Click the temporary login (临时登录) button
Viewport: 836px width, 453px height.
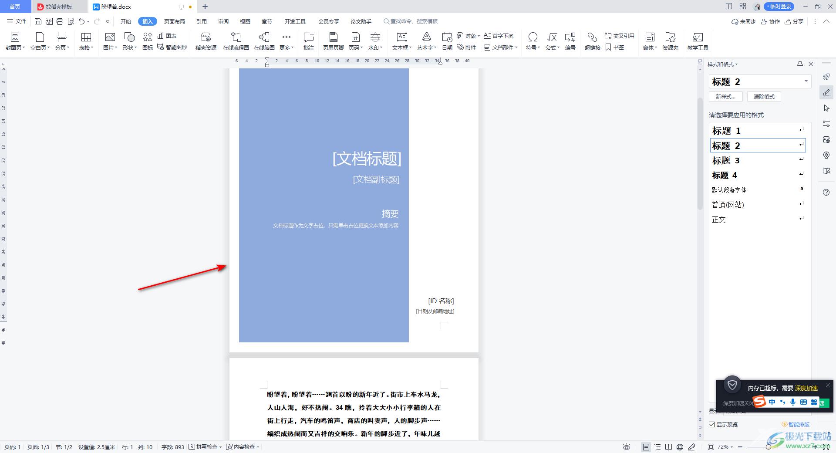(779, 7)
